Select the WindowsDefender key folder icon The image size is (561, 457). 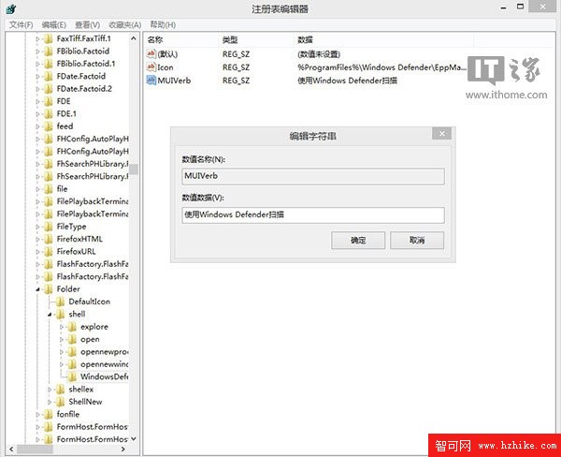click(72, 376)
